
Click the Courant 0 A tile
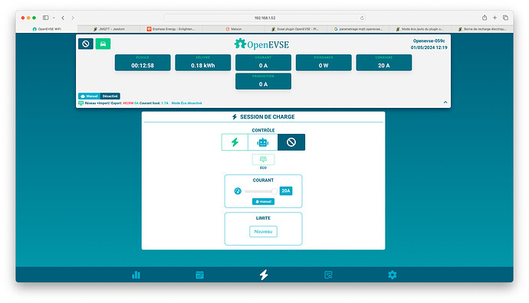click(x=263, y=63)
